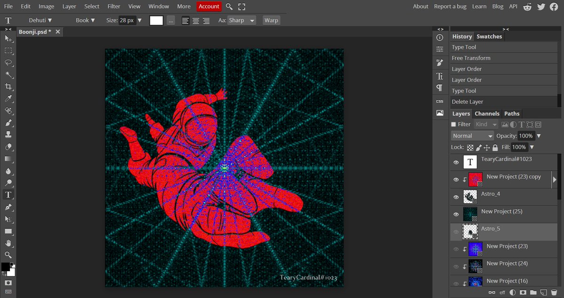
Task: Hide the New Project (23) copy layer
Action: pos(456,180)
